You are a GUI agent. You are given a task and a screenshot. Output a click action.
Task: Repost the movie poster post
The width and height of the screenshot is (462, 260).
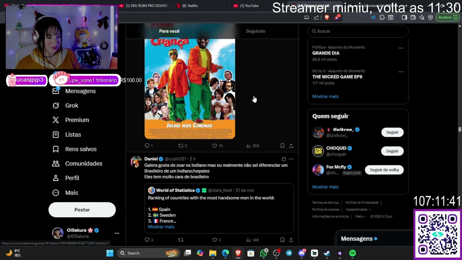(182, 146)
